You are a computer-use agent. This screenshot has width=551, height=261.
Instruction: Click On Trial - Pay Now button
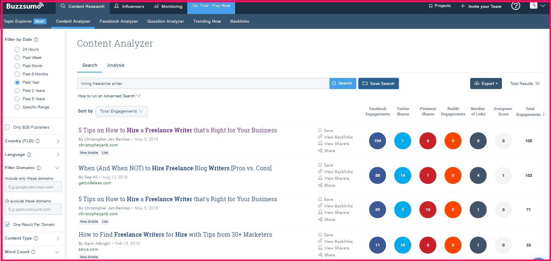[x=211, y=7]
